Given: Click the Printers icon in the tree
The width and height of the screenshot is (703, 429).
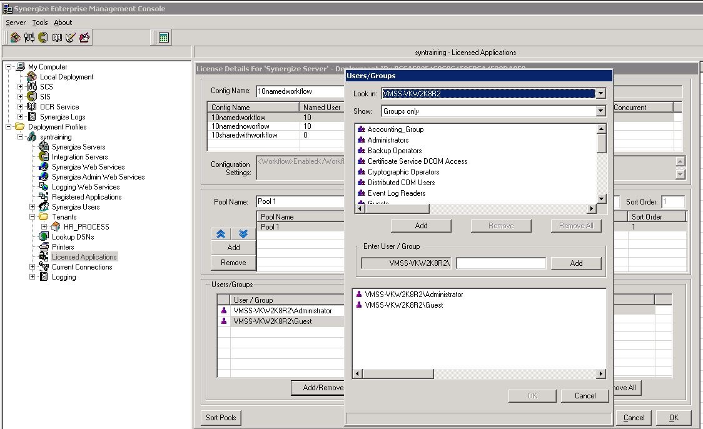Looking at the screenshot, I should (x=44, y=246).
